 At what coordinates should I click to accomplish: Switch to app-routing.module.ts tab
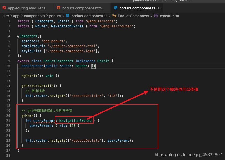coord(27,8)
